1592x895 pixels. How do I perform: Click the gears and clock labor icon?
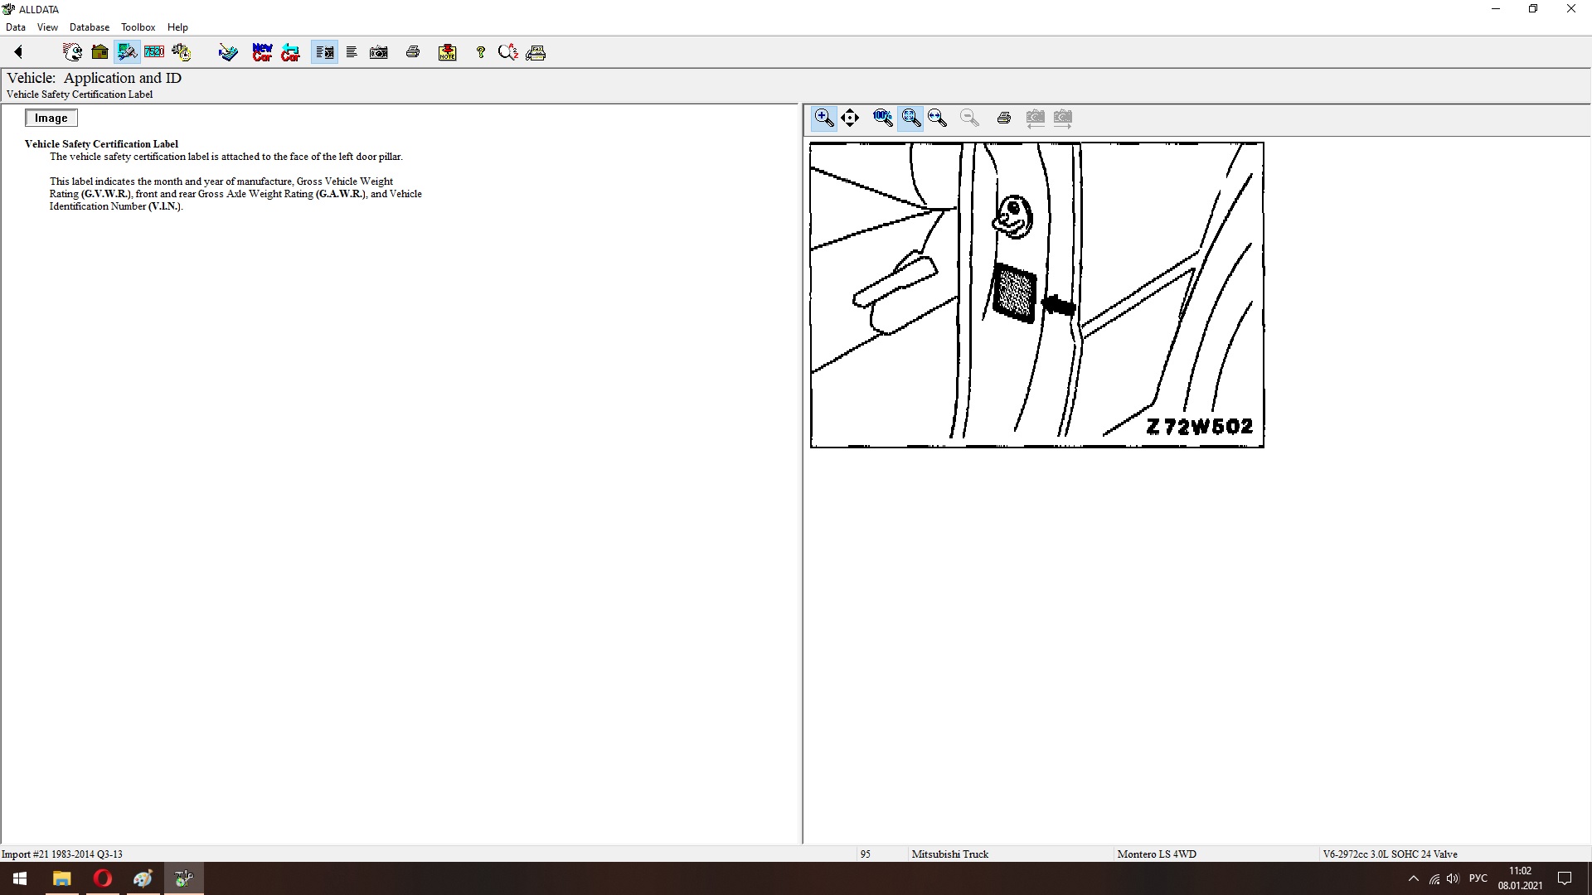(x=181, y=52)
